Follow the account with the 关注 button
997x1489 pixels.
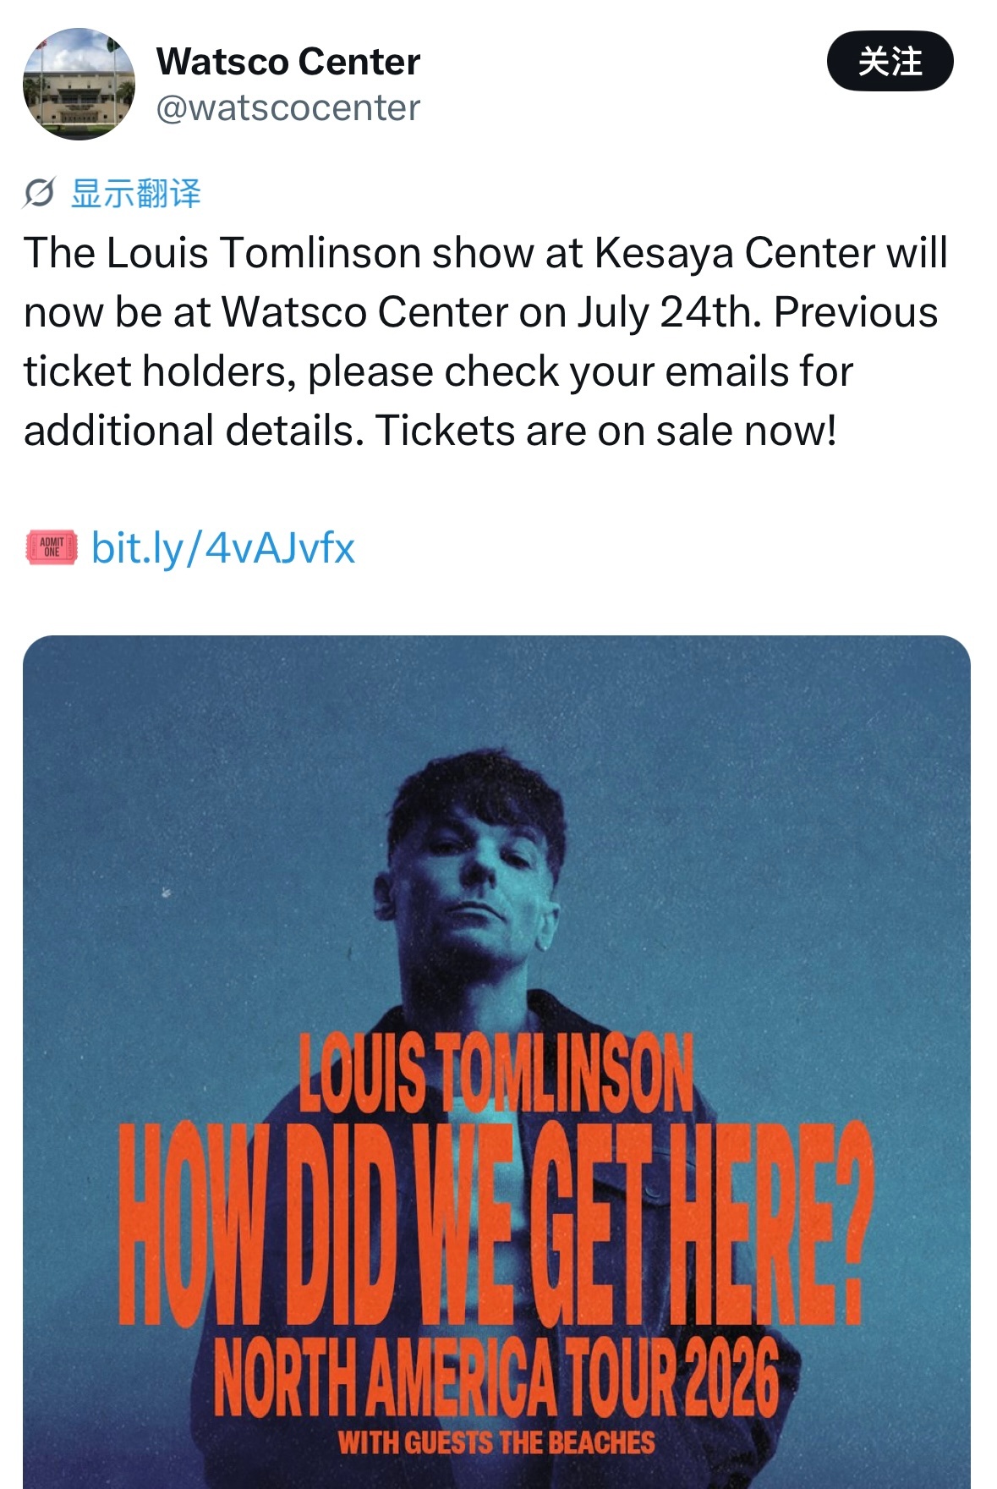[890, 61]
